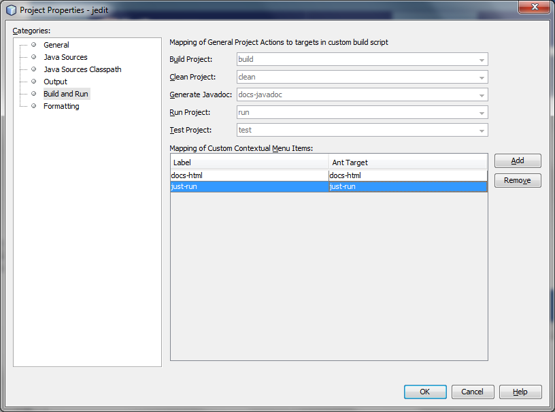Viewport: 555px width, 412px height.
Task: Click the Build Project field containing build
Action: pyautogui.click(x=362, y=59)
